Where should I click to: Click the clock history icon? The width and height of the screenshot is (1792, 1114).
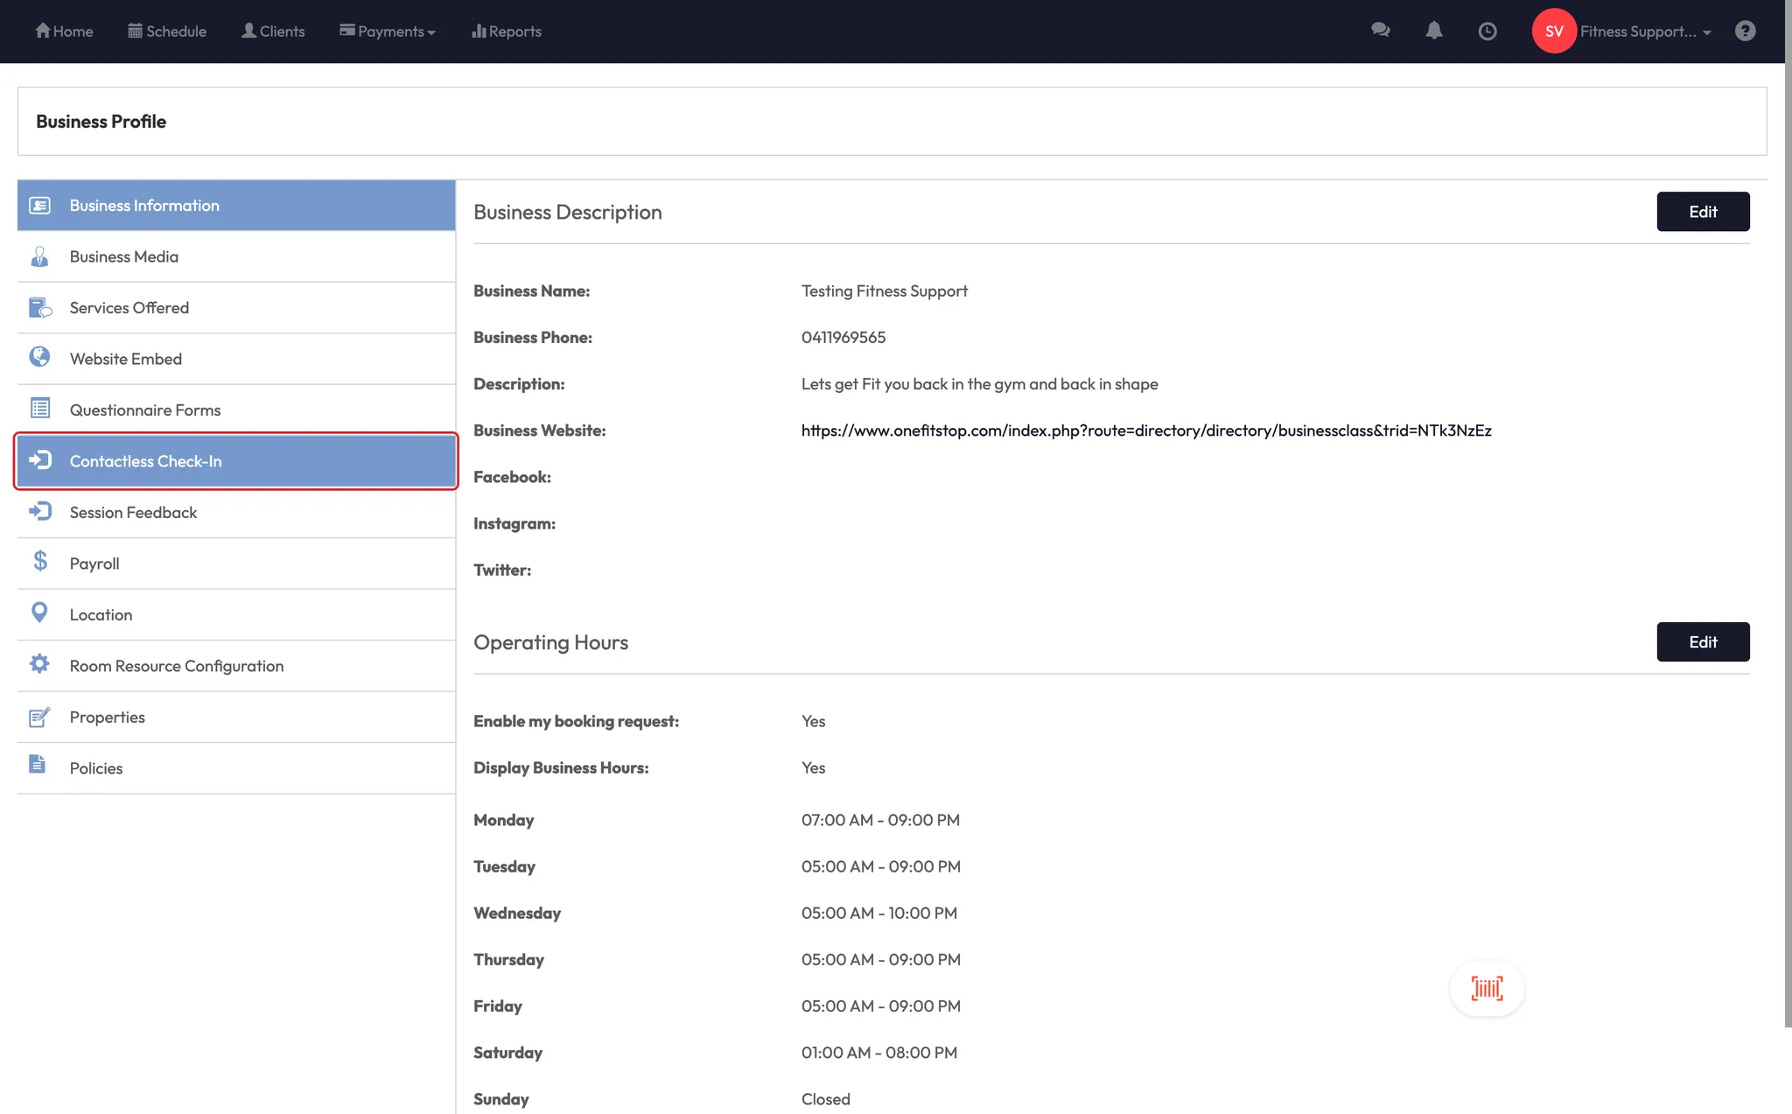pyautogui.click(x=1487, y=32)
